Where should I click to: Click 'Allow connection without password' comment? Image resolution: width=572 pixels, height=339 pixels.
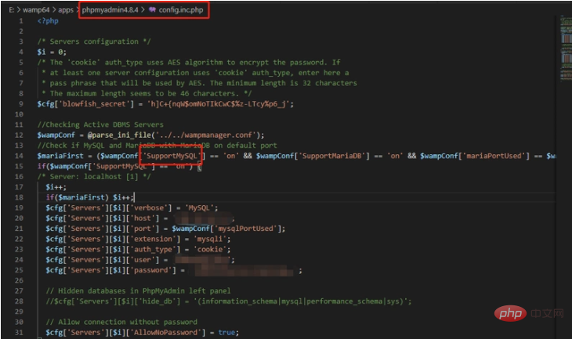coord(121,322)
